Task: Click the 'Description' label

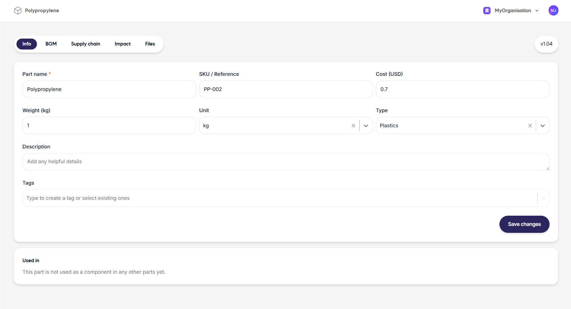Action: point(36,147)
